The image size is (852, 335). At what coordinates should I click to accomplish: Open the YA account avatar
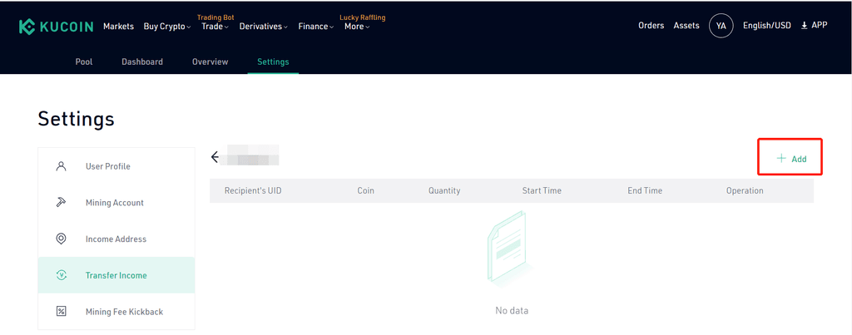(721, 26)
